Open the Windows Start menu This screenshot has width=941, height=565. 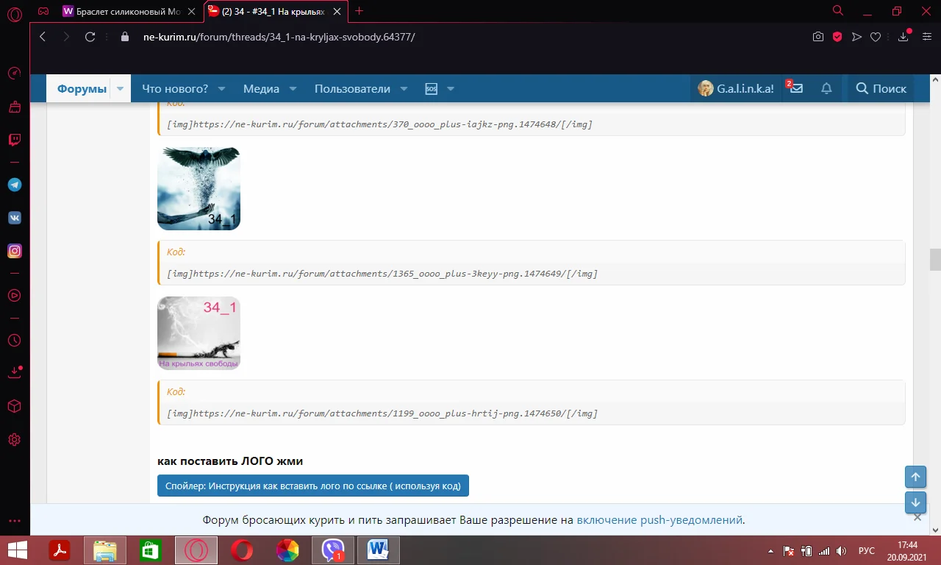(18, 550)
